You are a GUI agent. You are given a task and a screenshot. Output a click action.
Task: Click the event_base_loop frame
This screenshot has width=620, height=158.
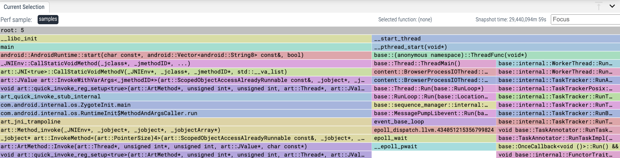tap(434, 122)
